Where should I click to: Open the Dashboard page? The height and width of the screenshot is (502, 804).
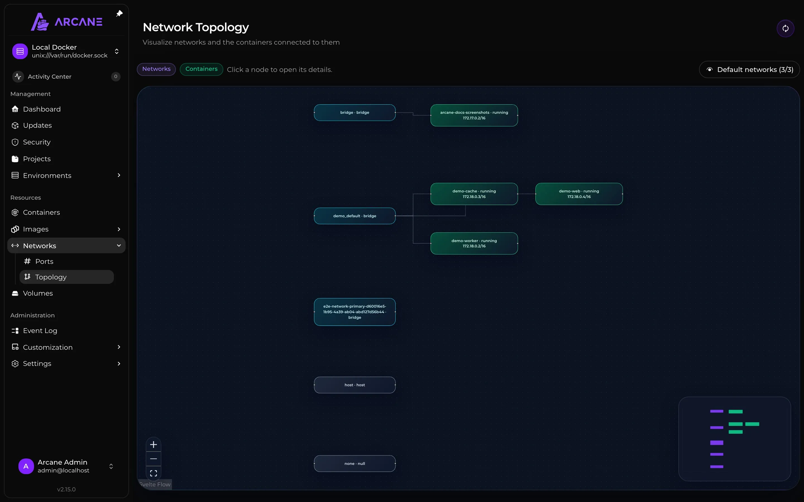(x=66, y=109)
